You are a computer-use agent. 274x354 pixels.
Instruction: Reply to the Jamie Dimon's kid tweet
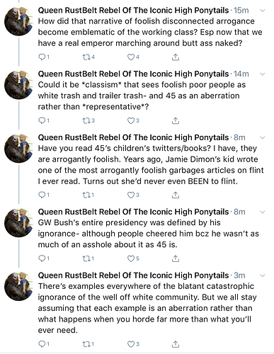(x=44, y=195)
